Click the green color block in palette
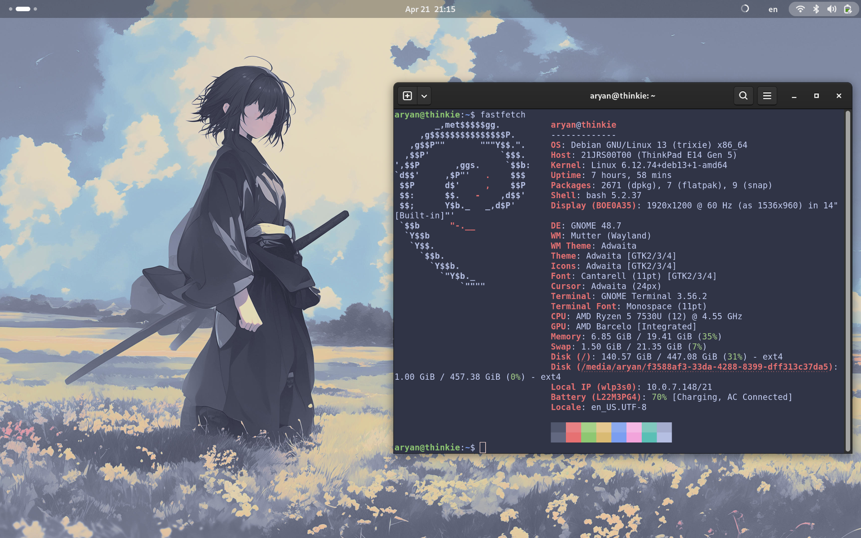The width and height of the screenshot is (861, 538). 589,432
